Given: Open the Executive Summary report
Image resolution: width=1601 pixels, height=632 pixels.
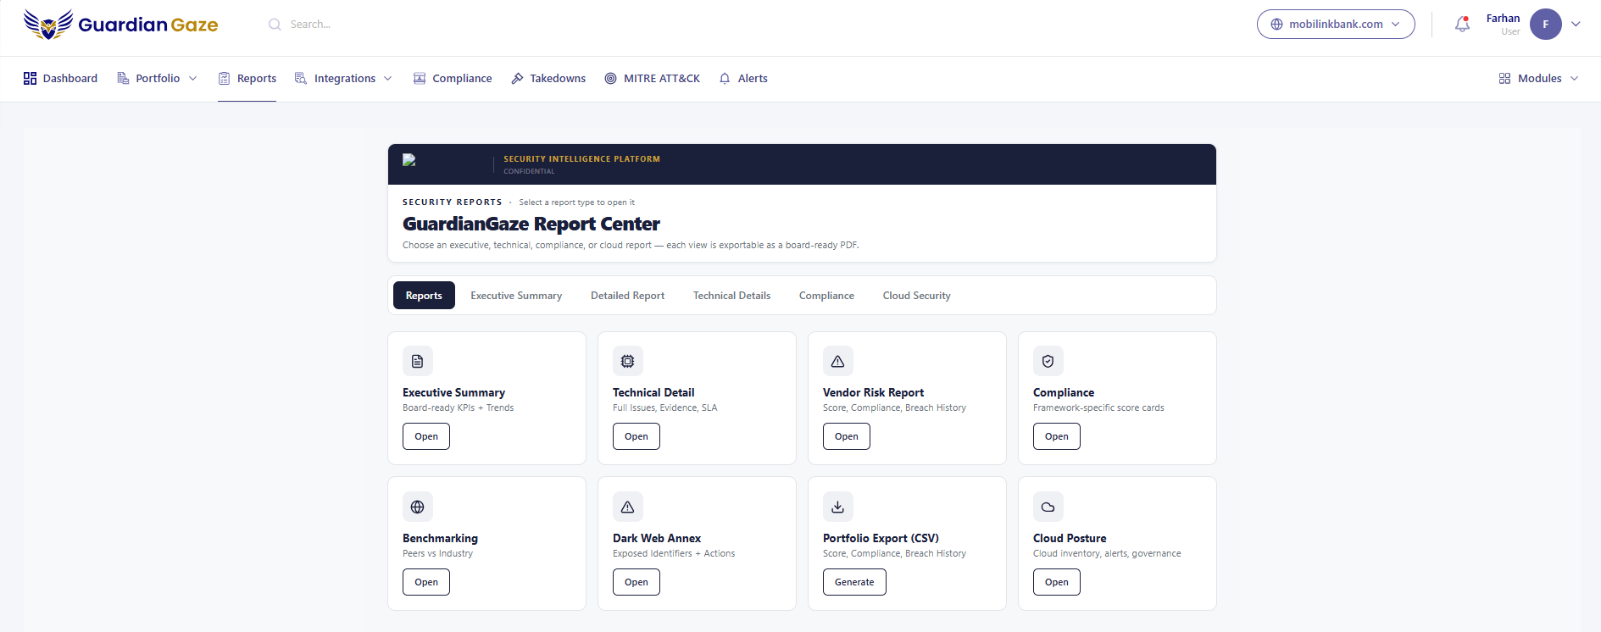Looking at the screenshot, I should pyautogui.click(x=426, y=436).
